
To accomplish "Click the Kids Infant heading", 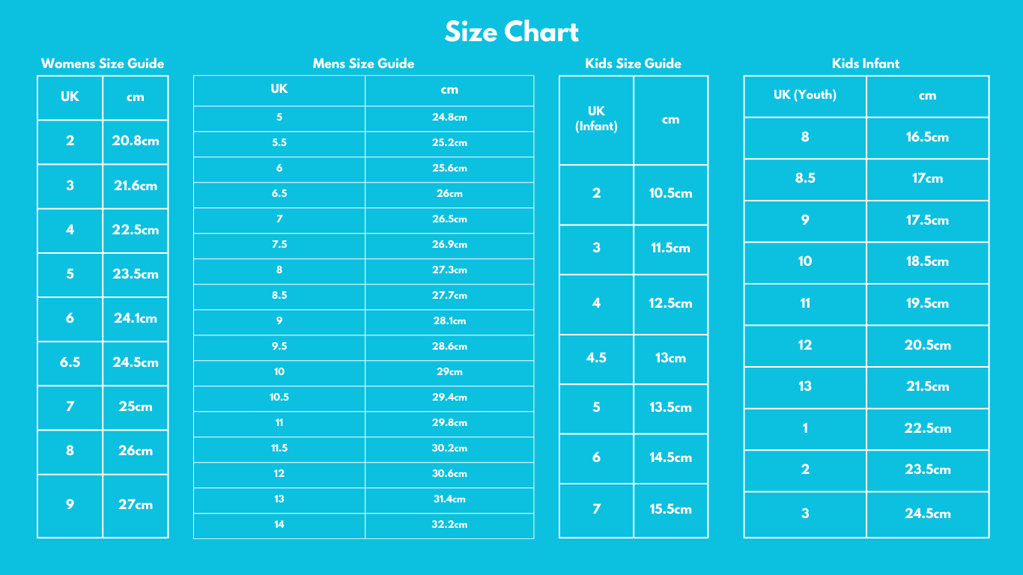I will pyautogui.click(x=866, y=64).
